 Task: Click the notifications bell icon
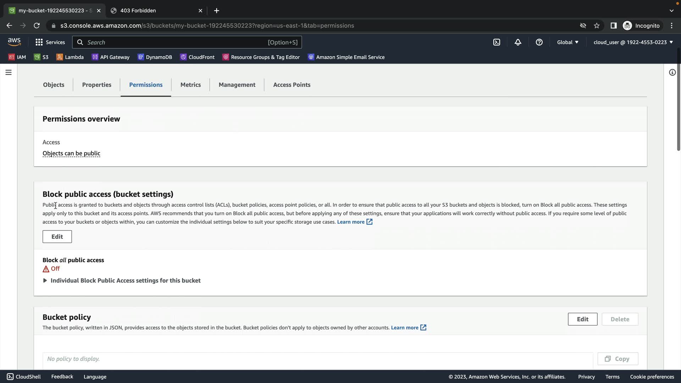tap(518, 42)
